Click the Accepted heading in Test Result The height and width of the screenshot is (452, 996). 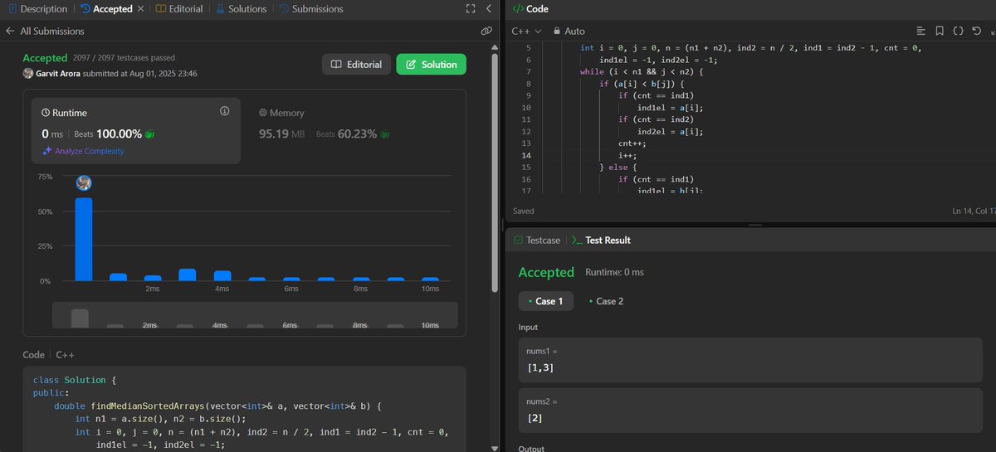click(x=546, y=272)
